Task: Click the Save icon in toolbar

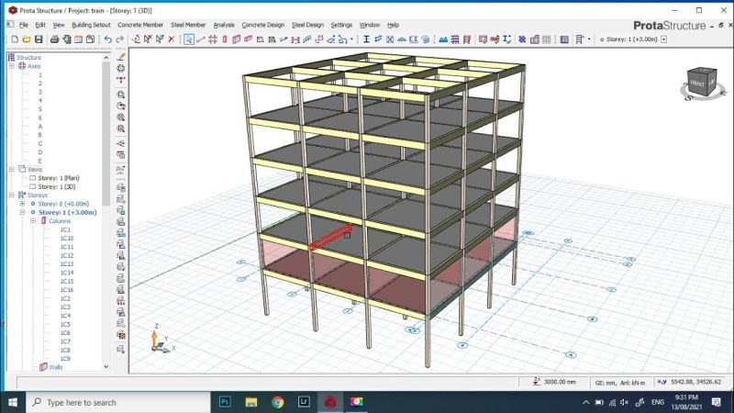Action: click(39, 39)
